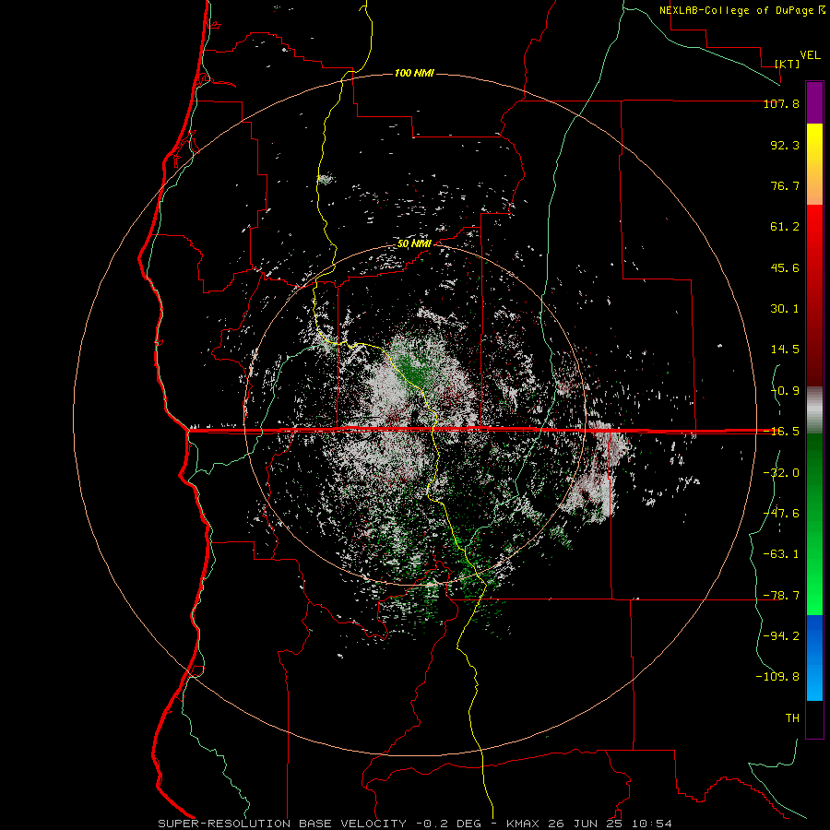Click the yellow-orange segment of the color bar
Screen dimensions: 830x830
(x=814, y=164)
